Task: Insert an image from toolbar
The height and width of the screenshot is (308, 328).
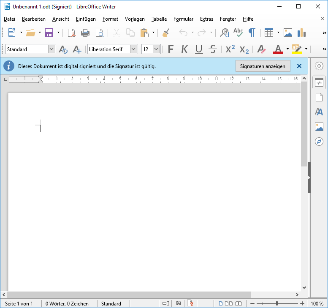Action: (288, 33)
